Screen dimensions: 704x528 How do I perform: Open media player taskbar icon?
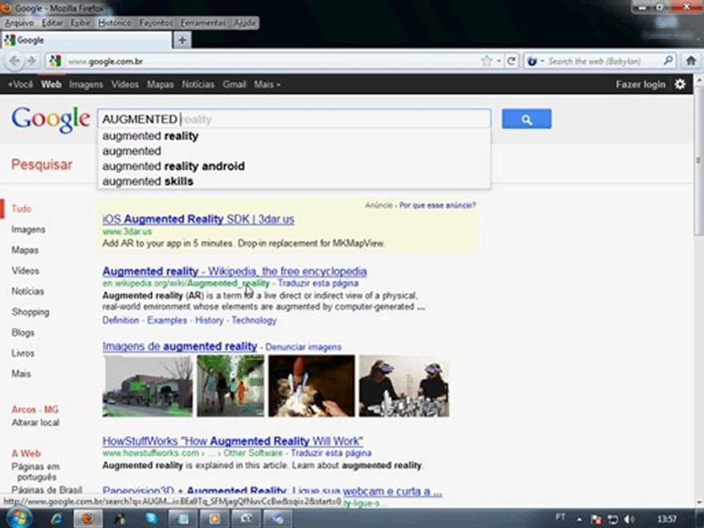tap(214, 519)
